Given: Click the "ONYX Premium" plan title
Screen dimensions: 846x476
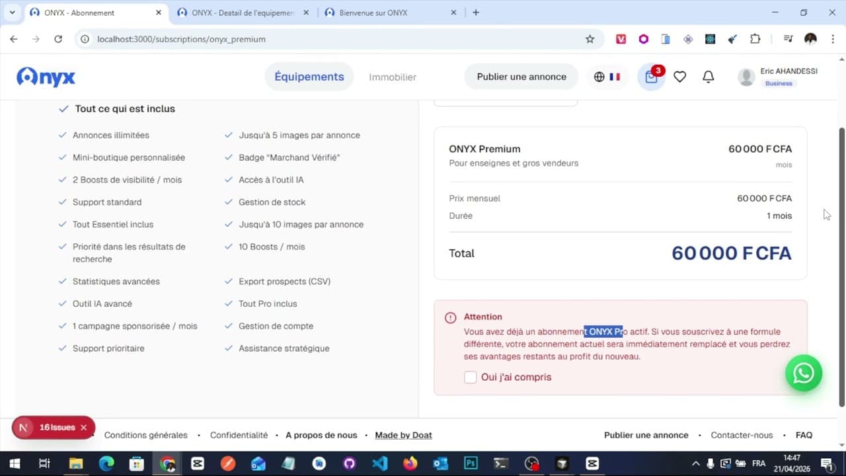Looking at the screenshot, I should tap(484, 149).
